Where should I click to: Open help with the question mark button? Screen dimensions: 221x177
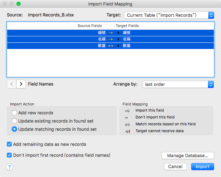(10, 167)
